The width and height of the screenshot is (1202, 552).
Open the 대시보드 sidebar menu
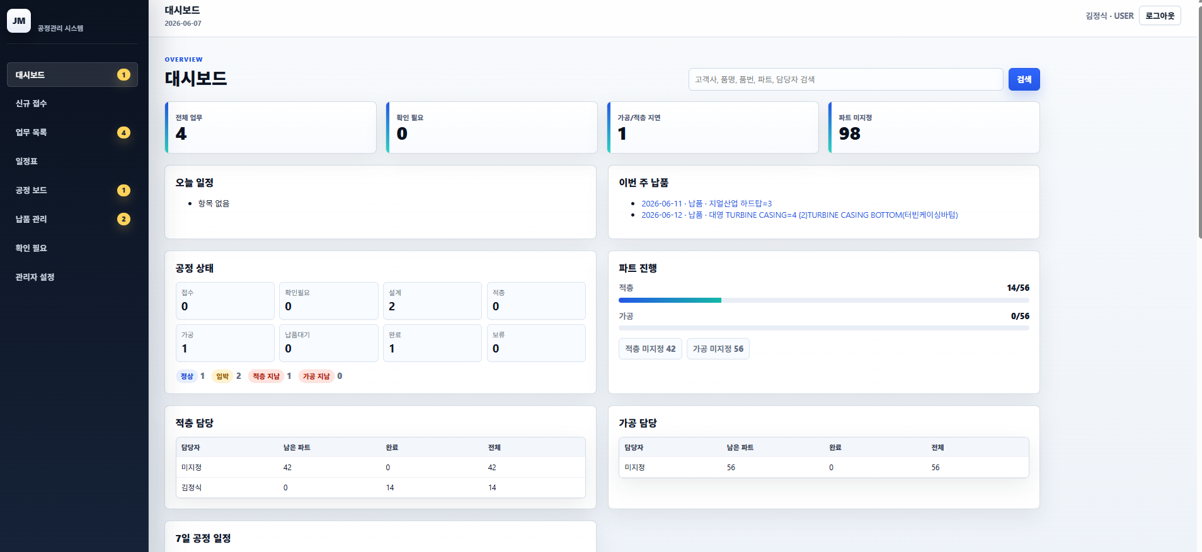pos(72,75)
